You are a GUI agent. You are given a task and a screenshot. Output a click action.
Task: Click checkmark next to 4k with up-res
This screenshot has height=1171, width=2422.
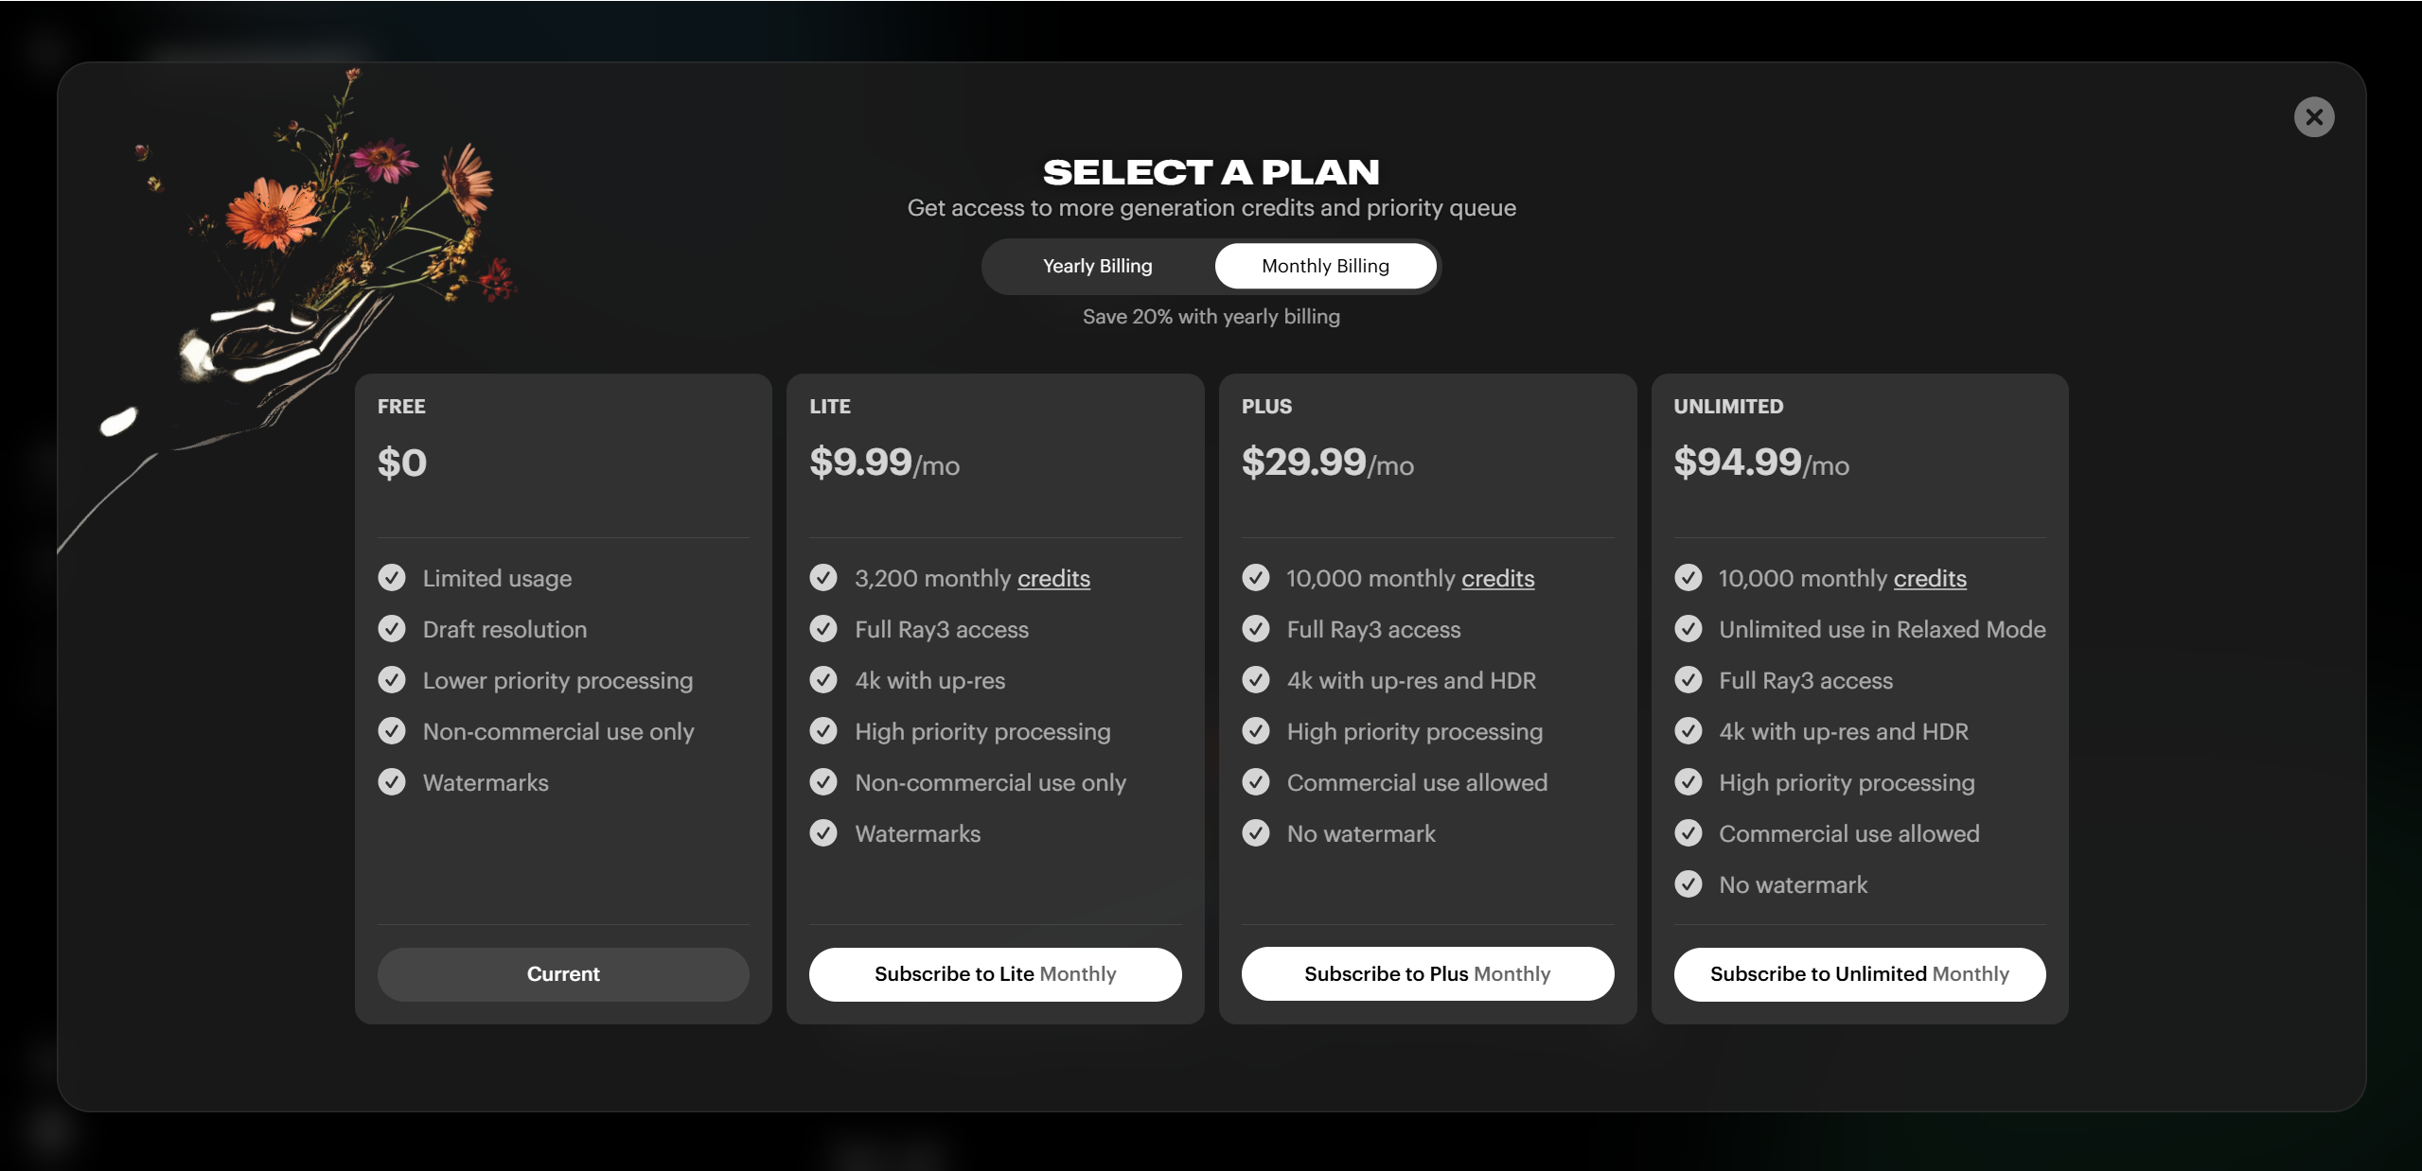[x=823, y=680]
